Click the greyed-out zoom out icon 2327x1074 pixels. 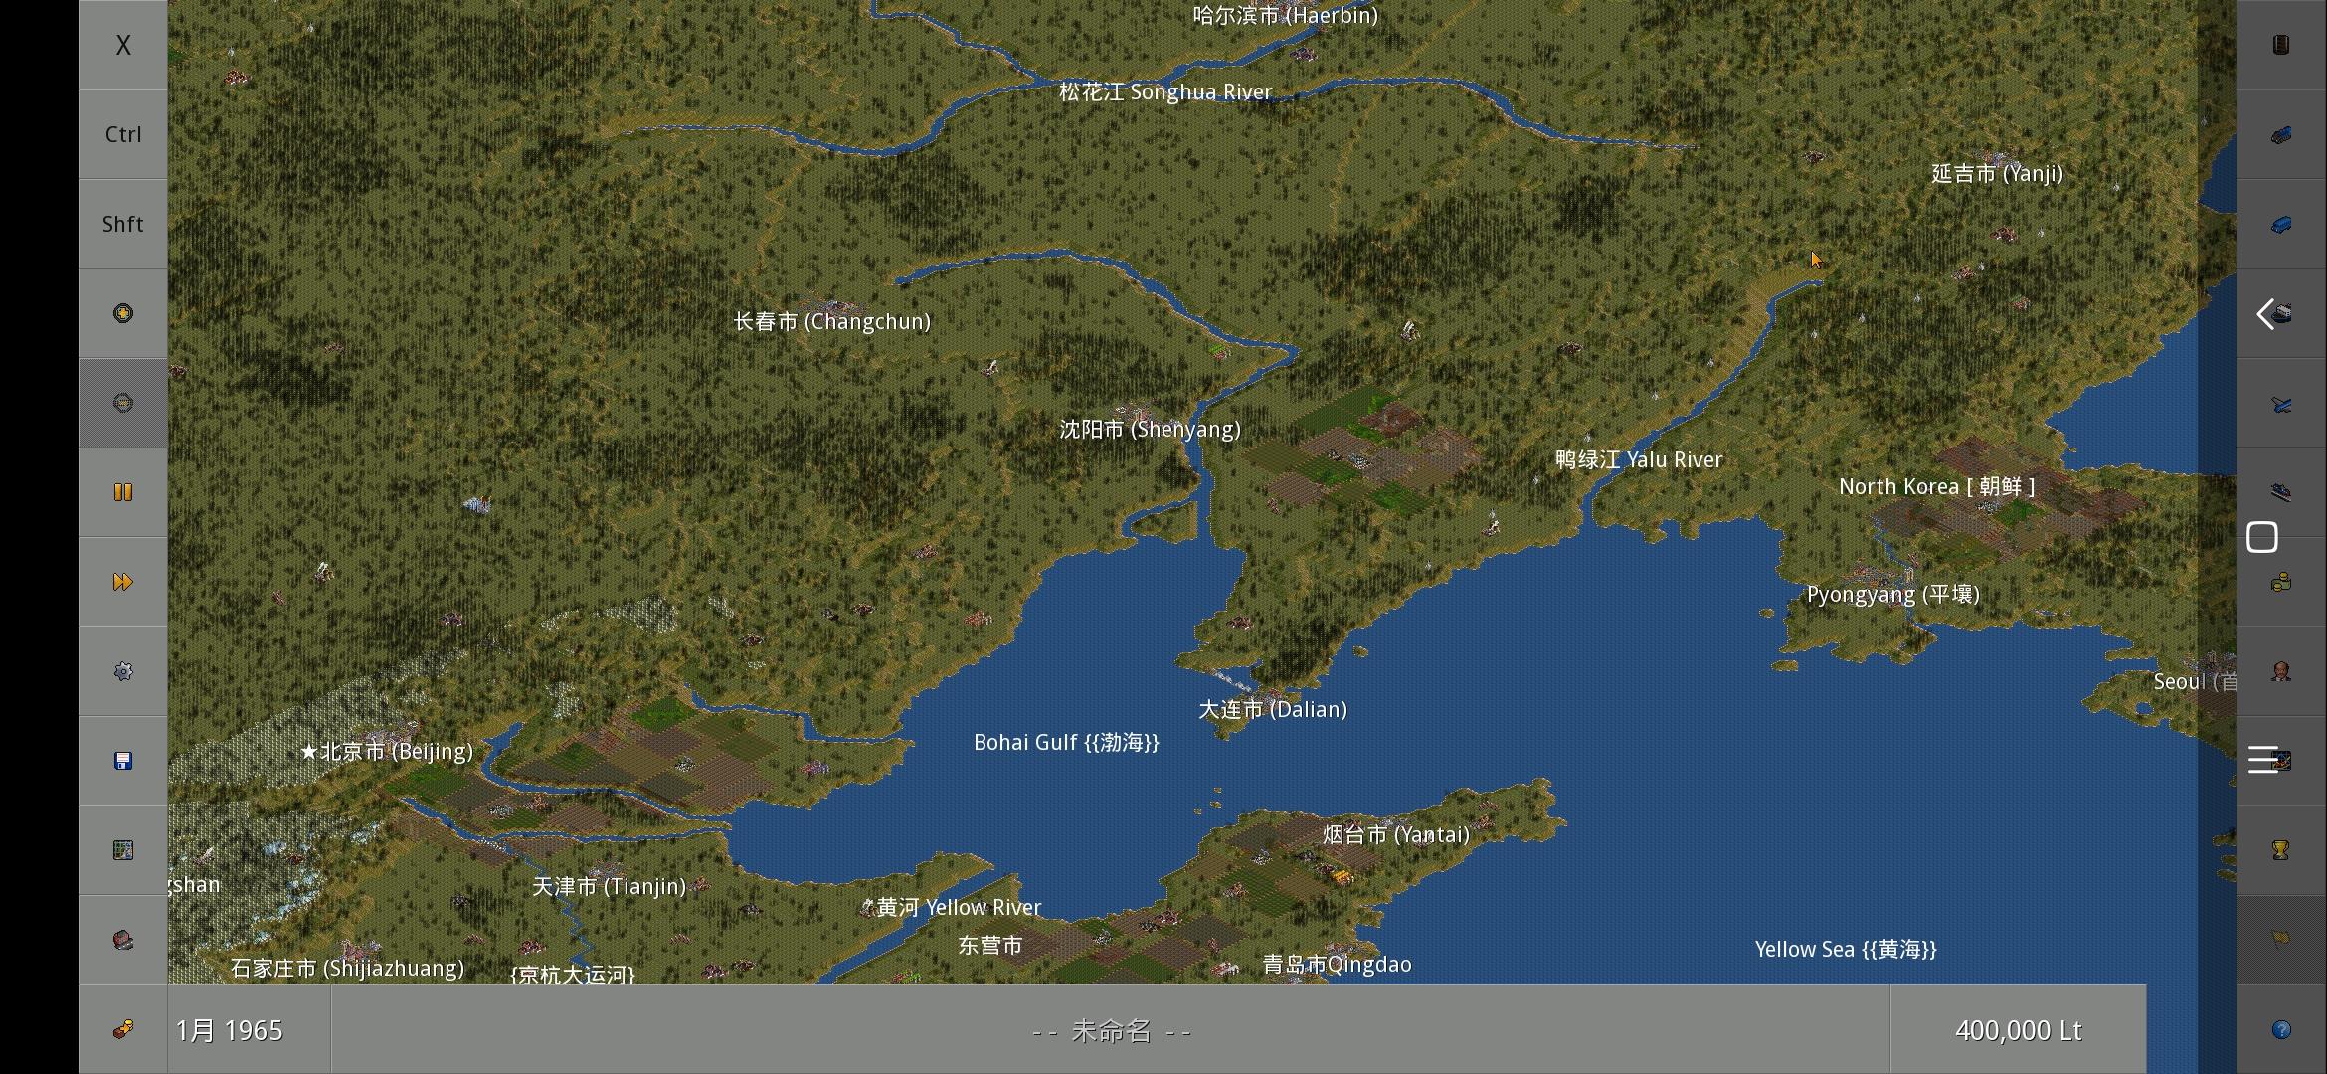point(123,403)
